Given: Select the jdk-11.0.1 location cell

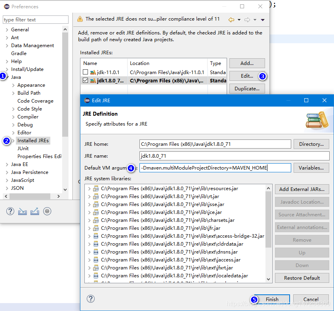Looking at the screenshot, I should pos(167,73).
